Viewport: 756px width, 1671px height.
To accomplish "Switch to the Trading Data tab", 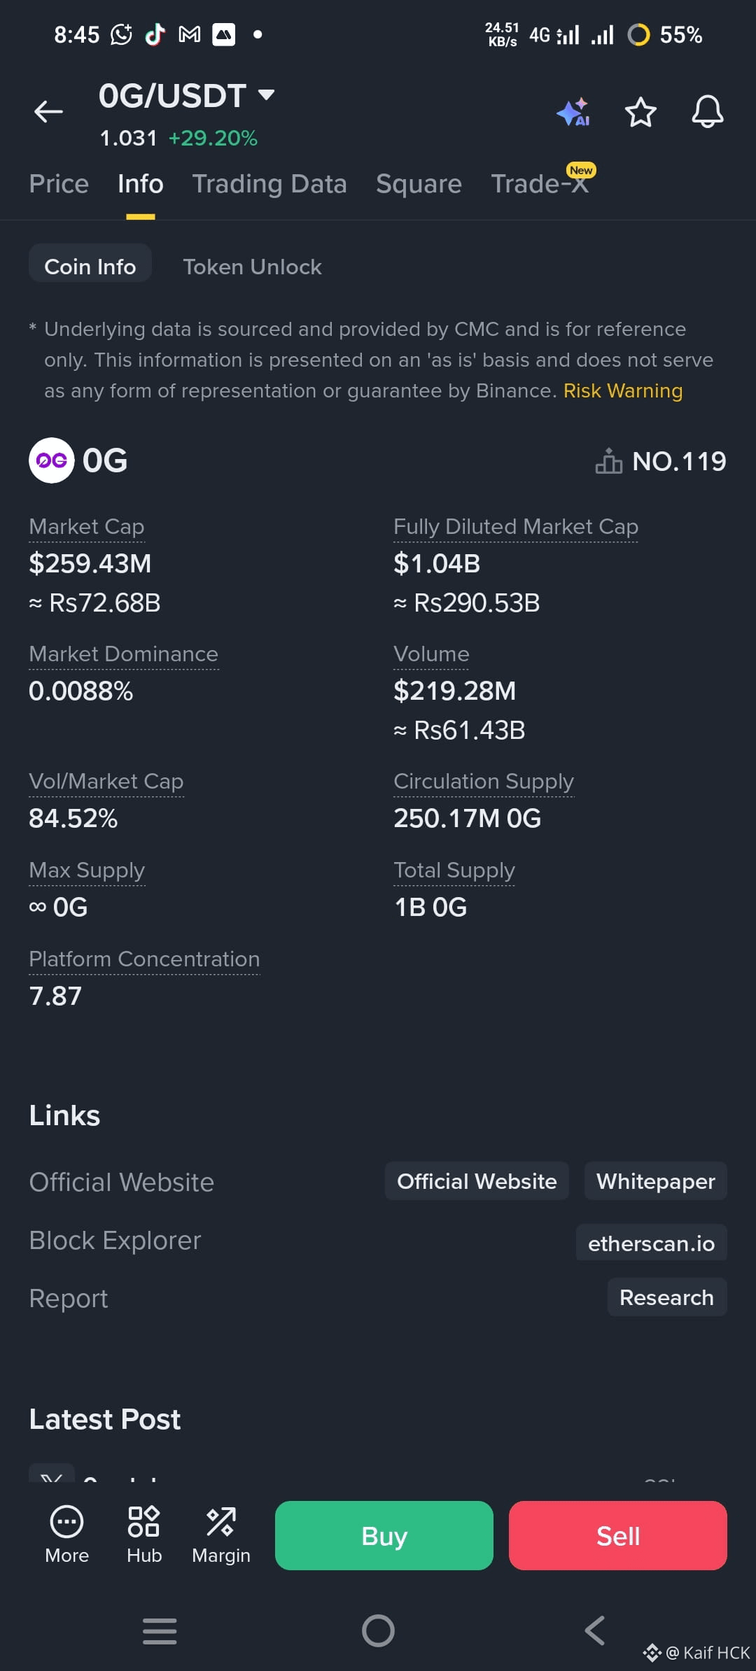I will click(x=269, y=183).
